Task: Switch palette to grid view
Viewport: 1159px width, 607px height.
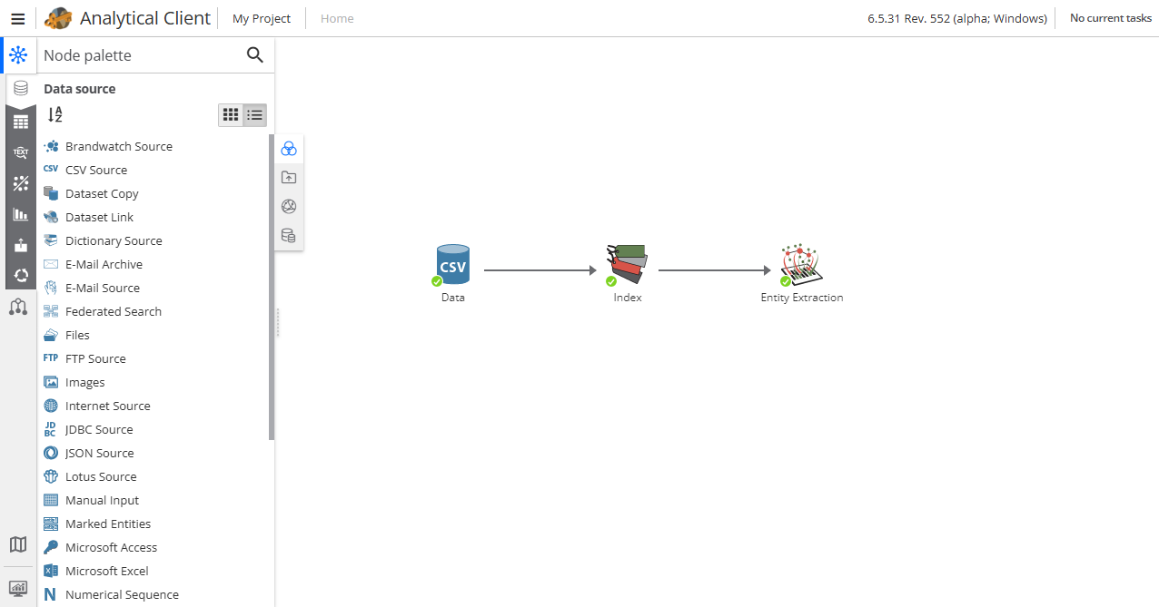Action: click(231, 115)
